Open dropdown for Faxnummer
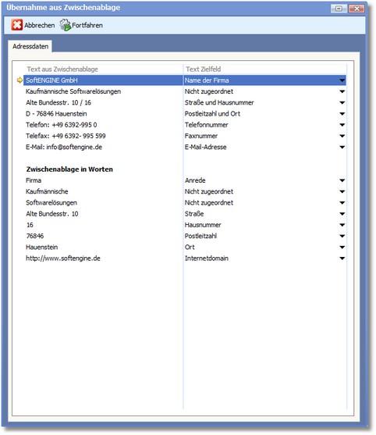 pos(342,136)
